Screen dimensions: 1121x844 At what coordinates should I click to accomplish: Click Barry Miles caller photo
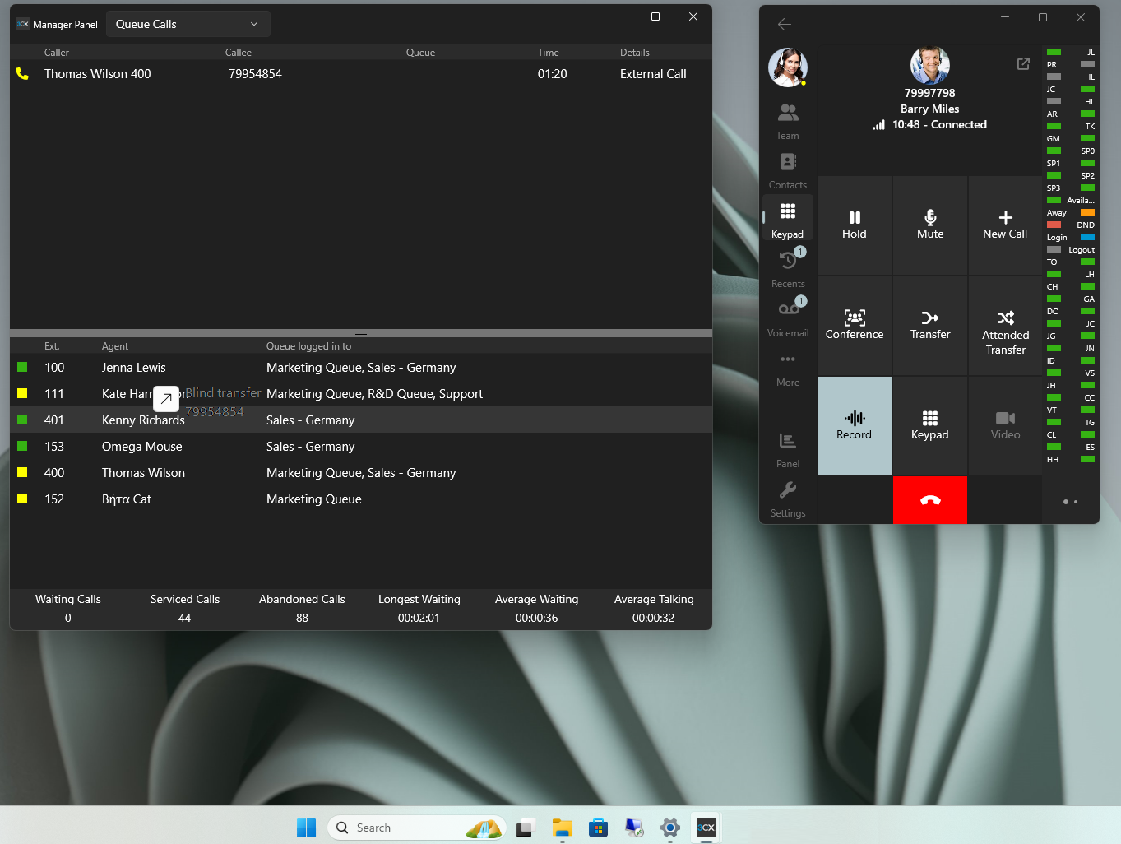(930, 65)
